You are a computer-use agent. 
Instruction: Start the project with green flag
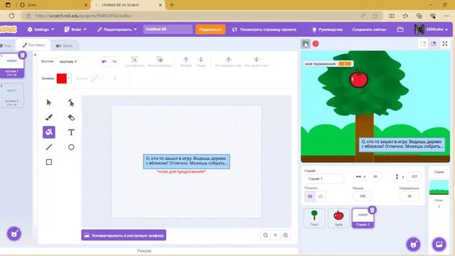306,44
